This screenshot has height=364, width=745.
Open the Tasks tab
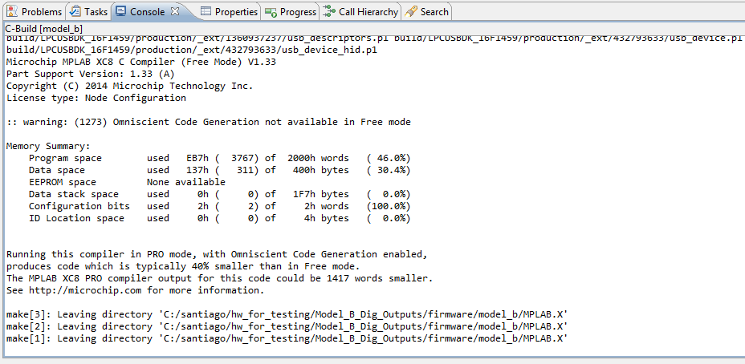click(89, 12)
